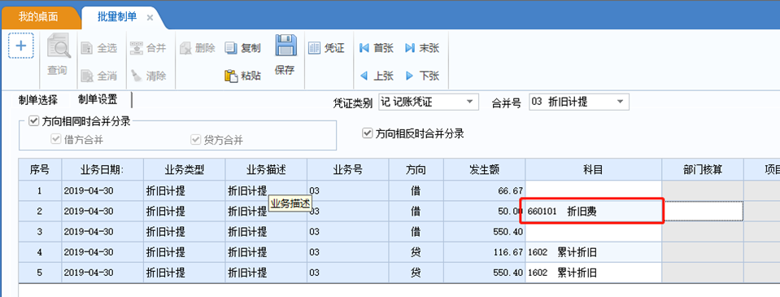This screenshot has width=780, height=297.
Task: Click the empty 科目 cell in row 3
Action: [593, 232]
